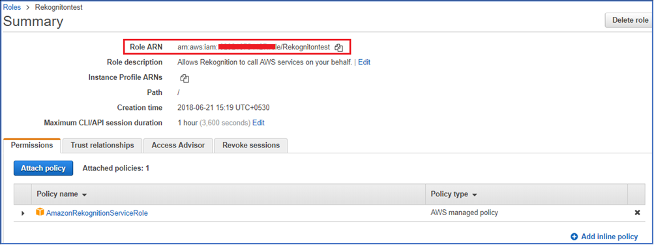This screenshot has height=245, width=654.
Task: Click the creation time 2018-06-21 15:19 value
Action: [x=224, y=108]
